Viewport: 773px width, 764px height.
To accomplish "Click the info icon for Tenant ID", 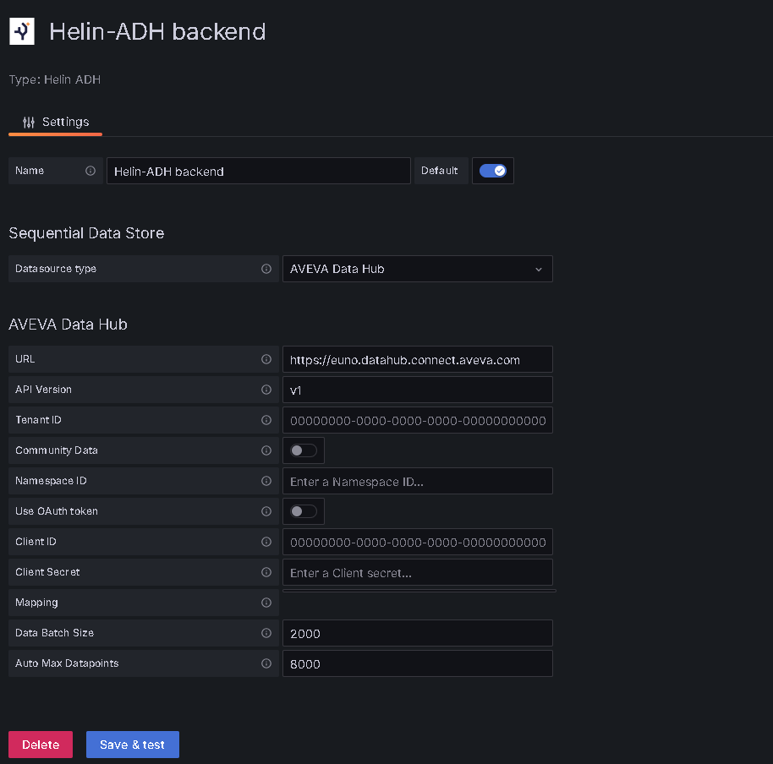I will 266,420.
